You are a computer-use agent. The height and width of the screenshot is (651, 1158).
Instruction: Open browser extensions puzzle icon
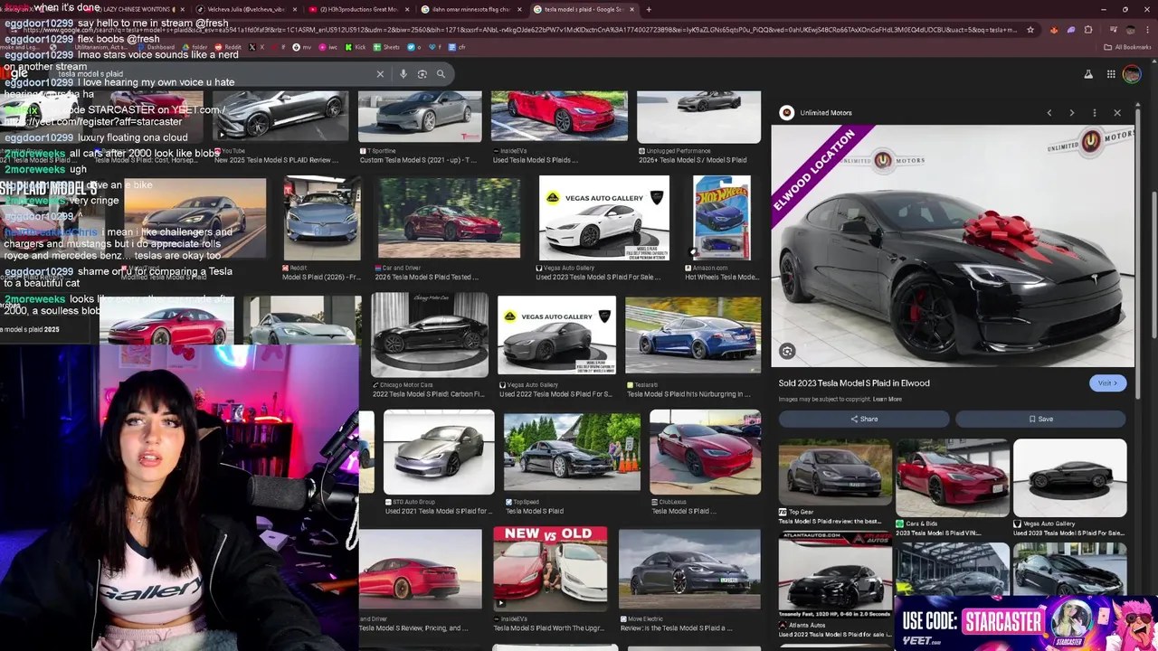(x=1088, y=30)
